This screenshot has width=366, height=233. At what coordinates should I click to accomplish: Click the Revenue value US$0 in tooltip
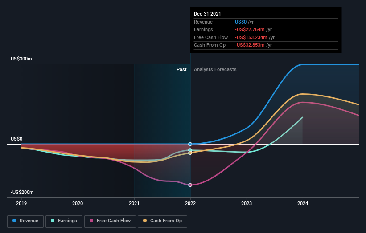(241, 22)
